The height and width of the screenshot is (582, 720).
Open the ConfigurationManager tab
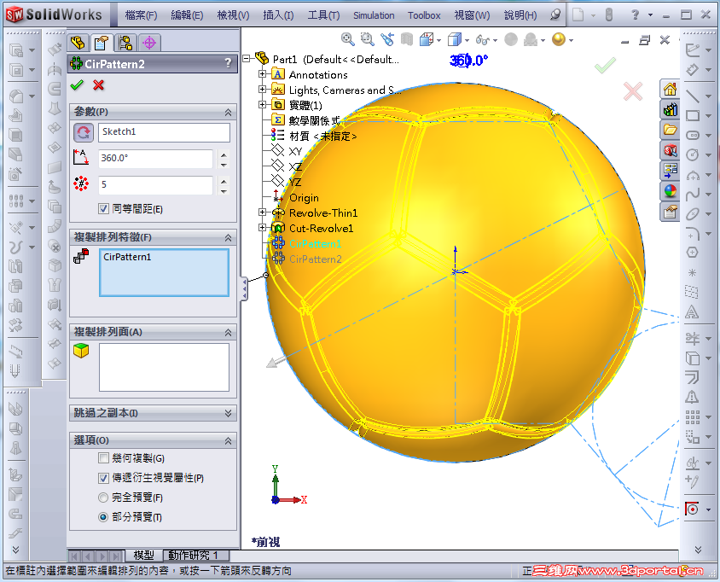125,43
